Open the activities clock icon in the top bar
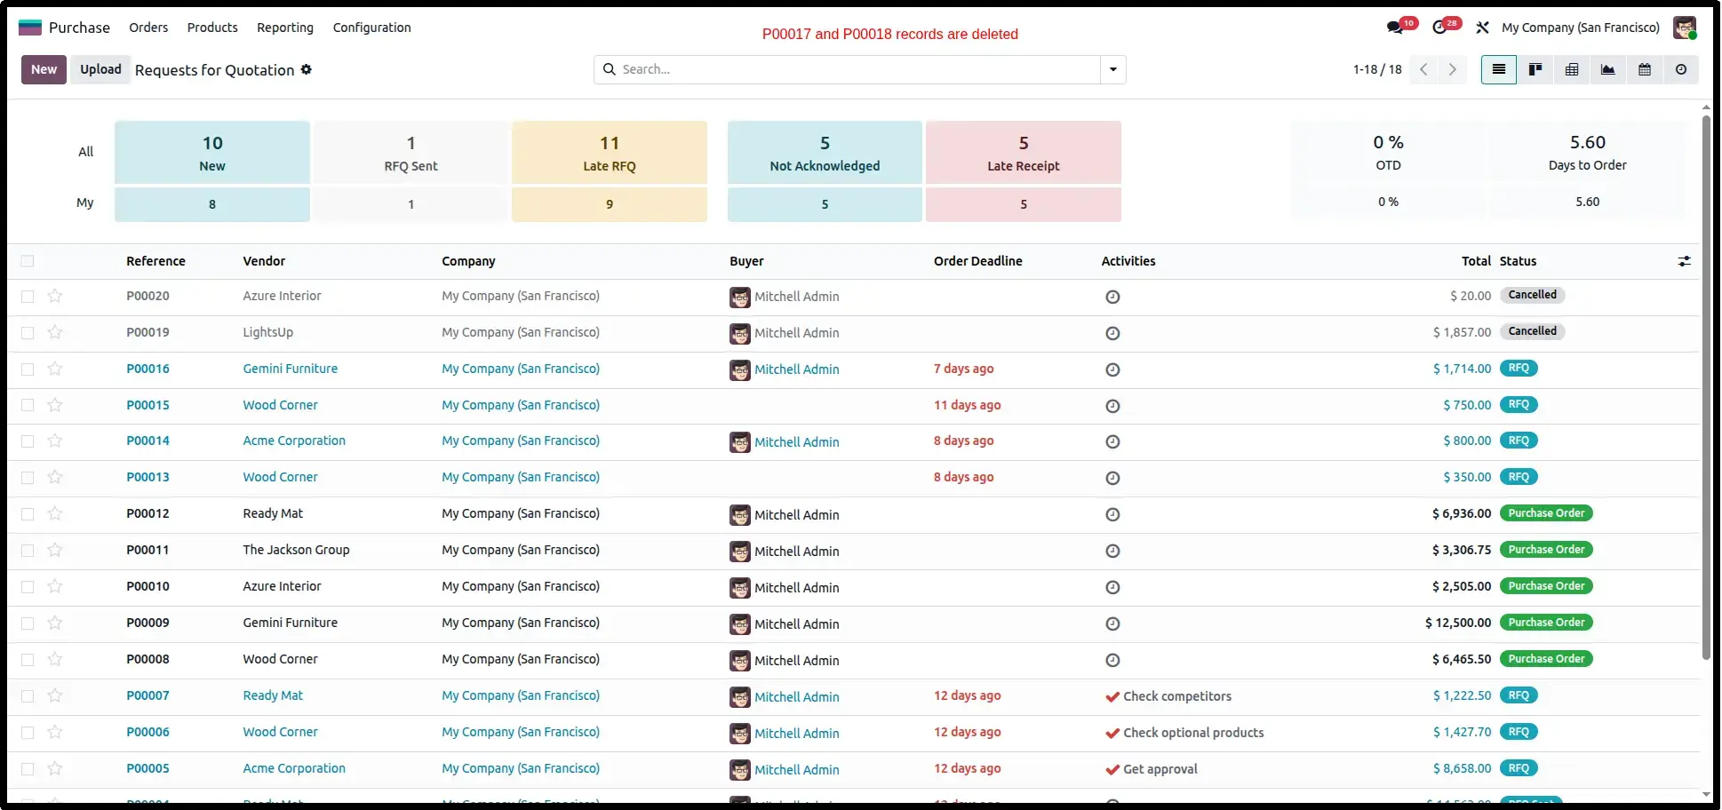The width and height of the screenshot is (1722, 810). (x=1439, y=28)
